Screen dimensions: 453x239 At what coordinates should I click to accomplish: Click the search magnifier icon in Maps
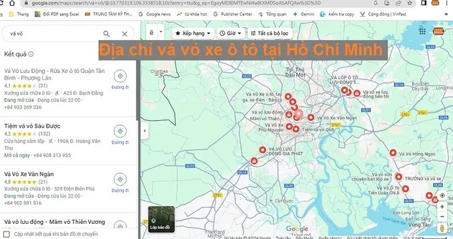(x=106, y=34)
